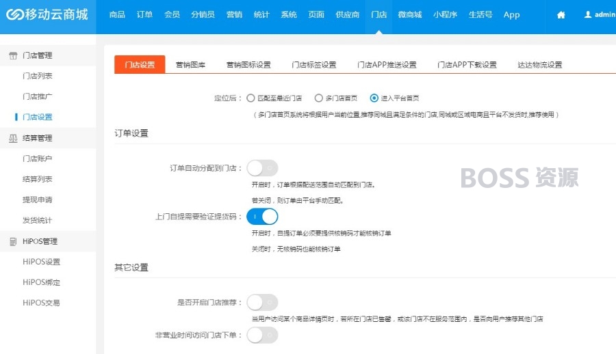Viewport: 616px width, 354px height.
Task: Click the HiPOS管理 calculator icon
Action: (x=13, y=241)
